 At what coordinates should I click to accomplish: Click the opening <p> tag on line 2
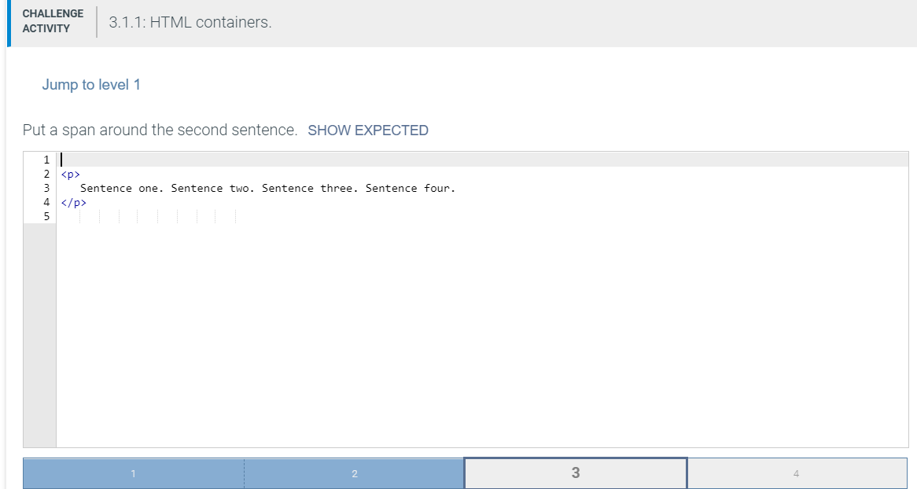[70, 173]
